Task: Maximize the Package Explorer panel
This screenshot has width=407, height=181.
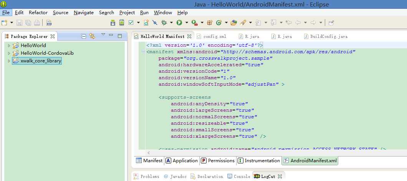Action: [x=120, y=36]
